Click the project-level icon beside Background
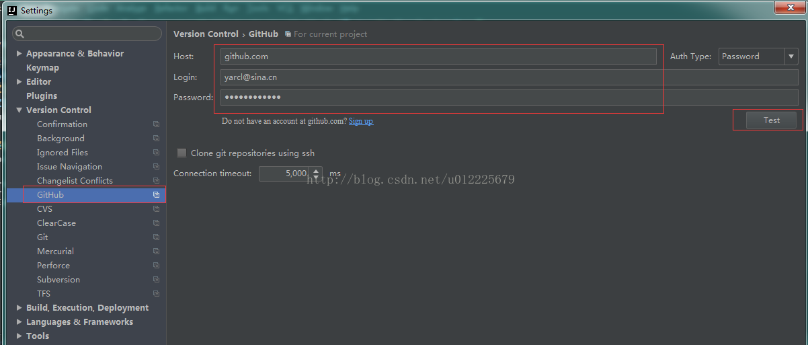Image resolution: width=808 pixels, height=345 pixels. 156,139
